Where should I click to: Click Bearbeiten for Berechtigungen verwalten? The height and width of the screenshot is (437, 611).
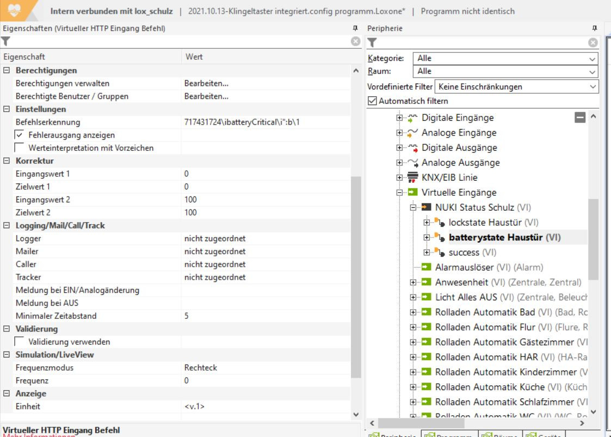click(206, 83)
